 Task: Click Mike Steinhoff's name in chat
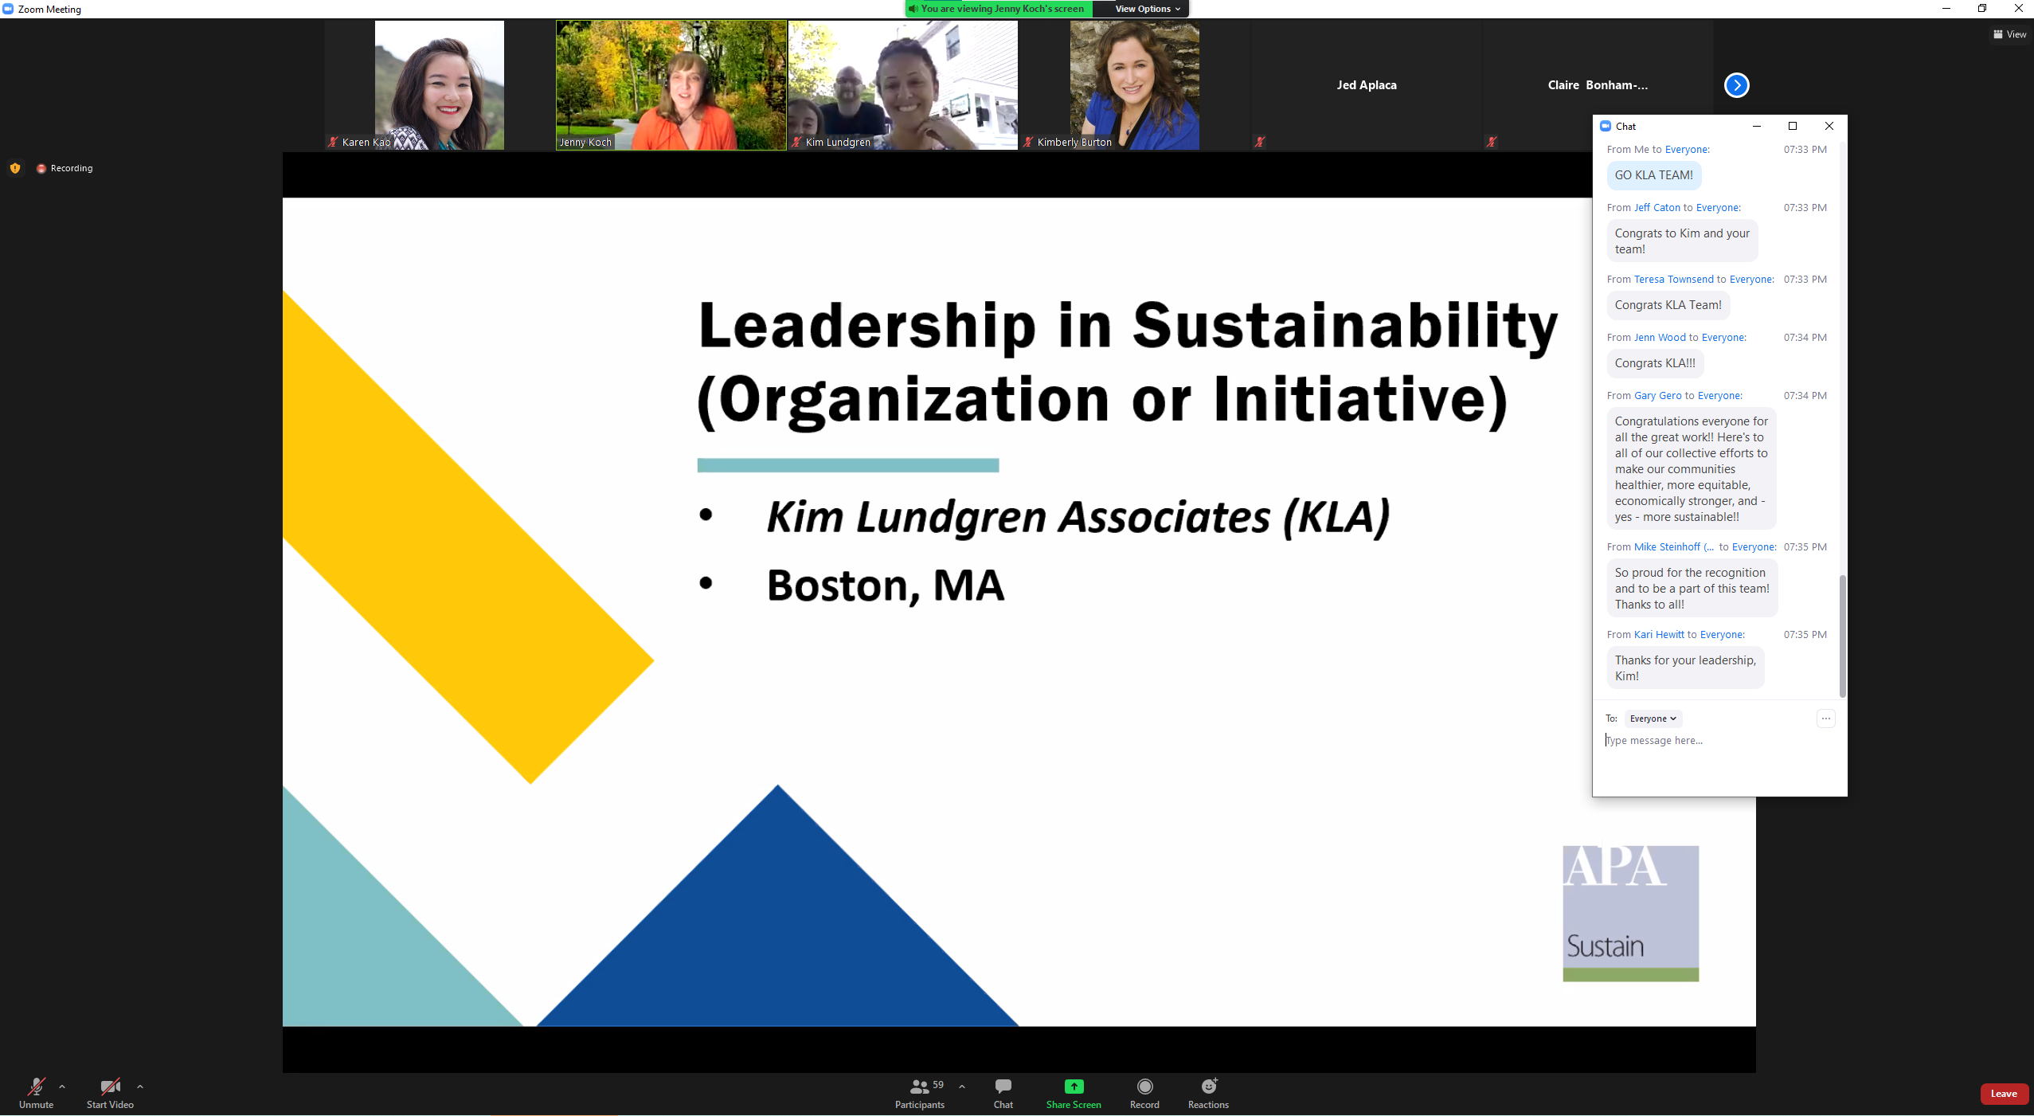click(1674, 547)
